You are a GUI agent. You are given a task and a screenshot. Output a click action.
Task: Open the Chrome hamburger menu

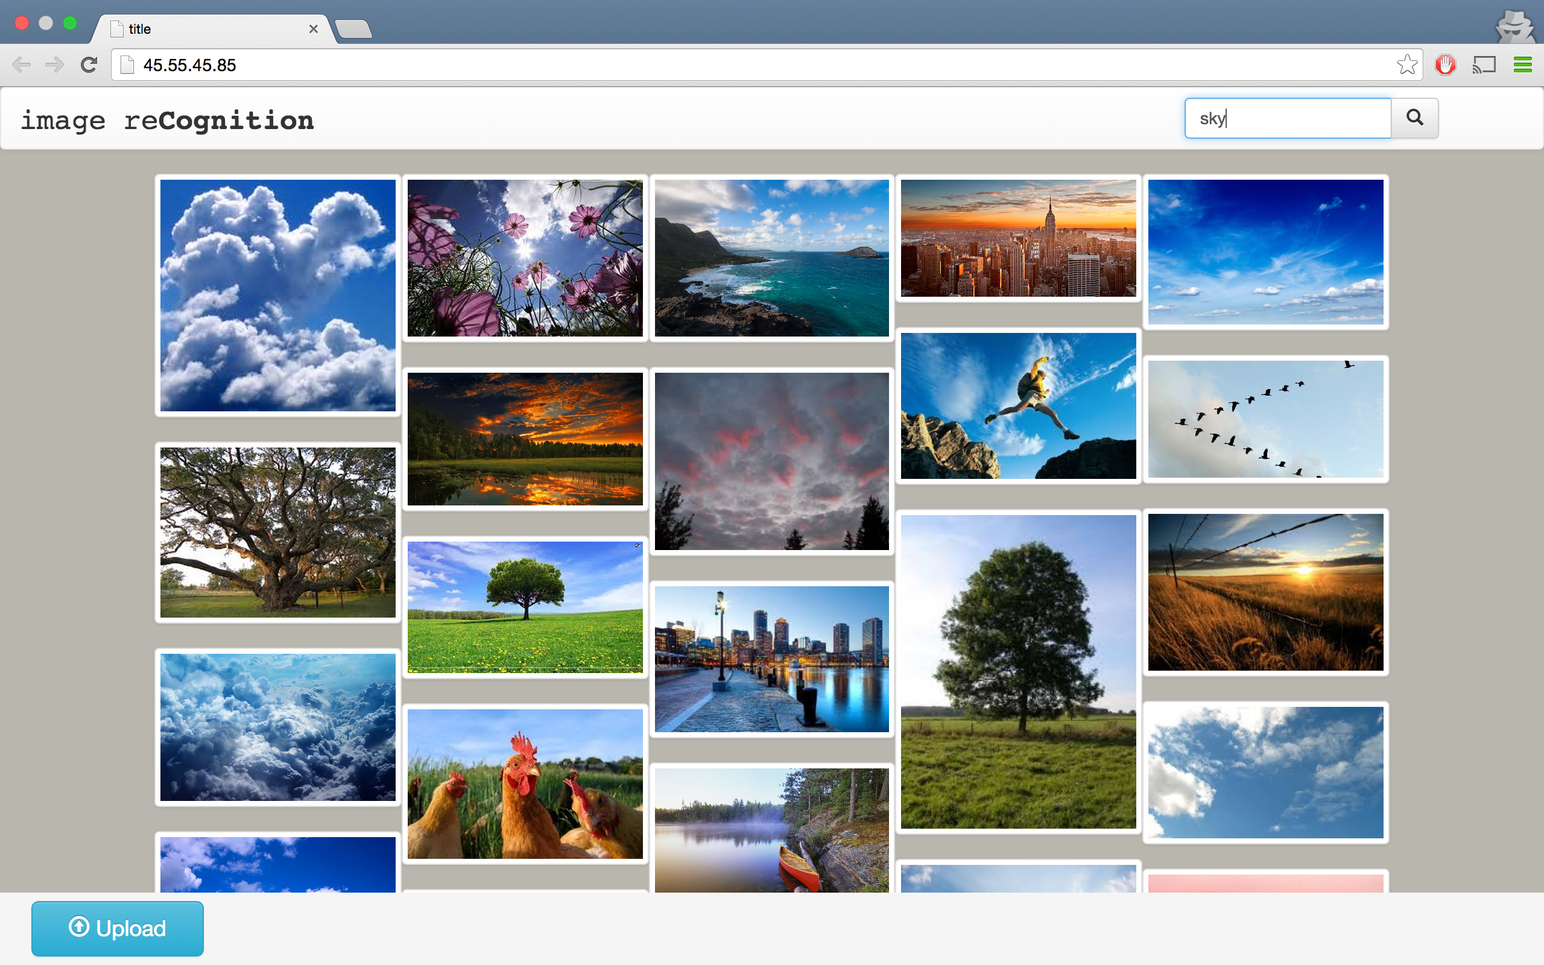pyautogui.click(x=1522, y=65)
